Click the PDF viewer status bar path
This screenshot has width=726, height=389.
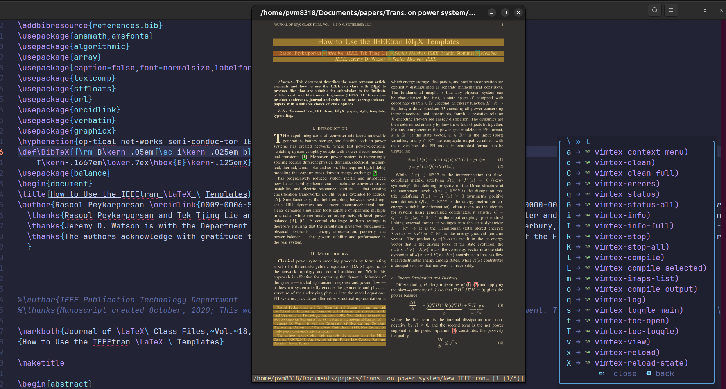pyautogui.click(x=371, y=378)
